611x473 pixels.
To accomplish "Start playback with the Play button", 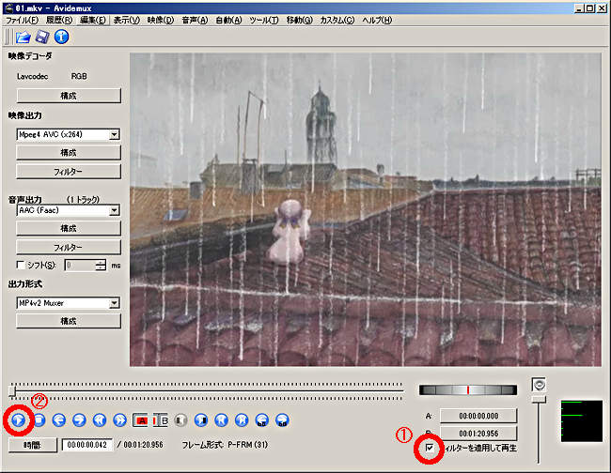I will click(x=18, y=420).
